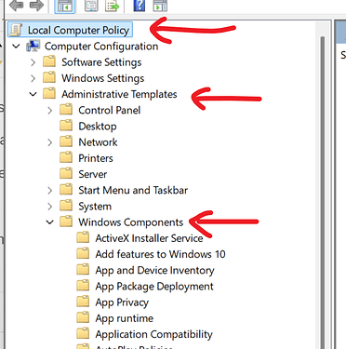Viewport: 346px width, 349px height.
Task: Select the Server label in tree
Action: tap(92, 174)
